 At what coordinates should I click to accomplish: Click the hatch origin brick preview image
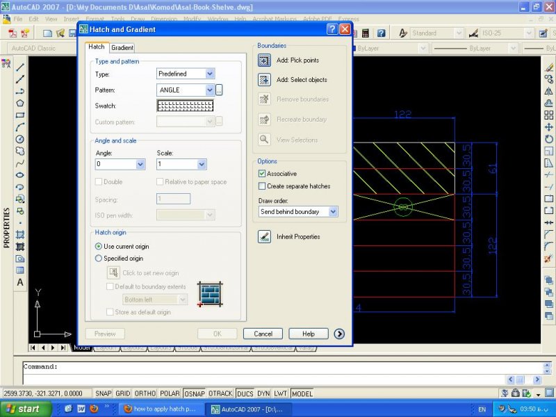pyautogui.click(x=210, y=294)
